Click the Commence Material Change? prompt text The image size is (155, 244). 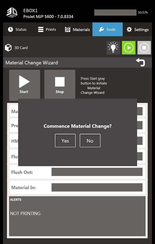(x=78, y=126)
